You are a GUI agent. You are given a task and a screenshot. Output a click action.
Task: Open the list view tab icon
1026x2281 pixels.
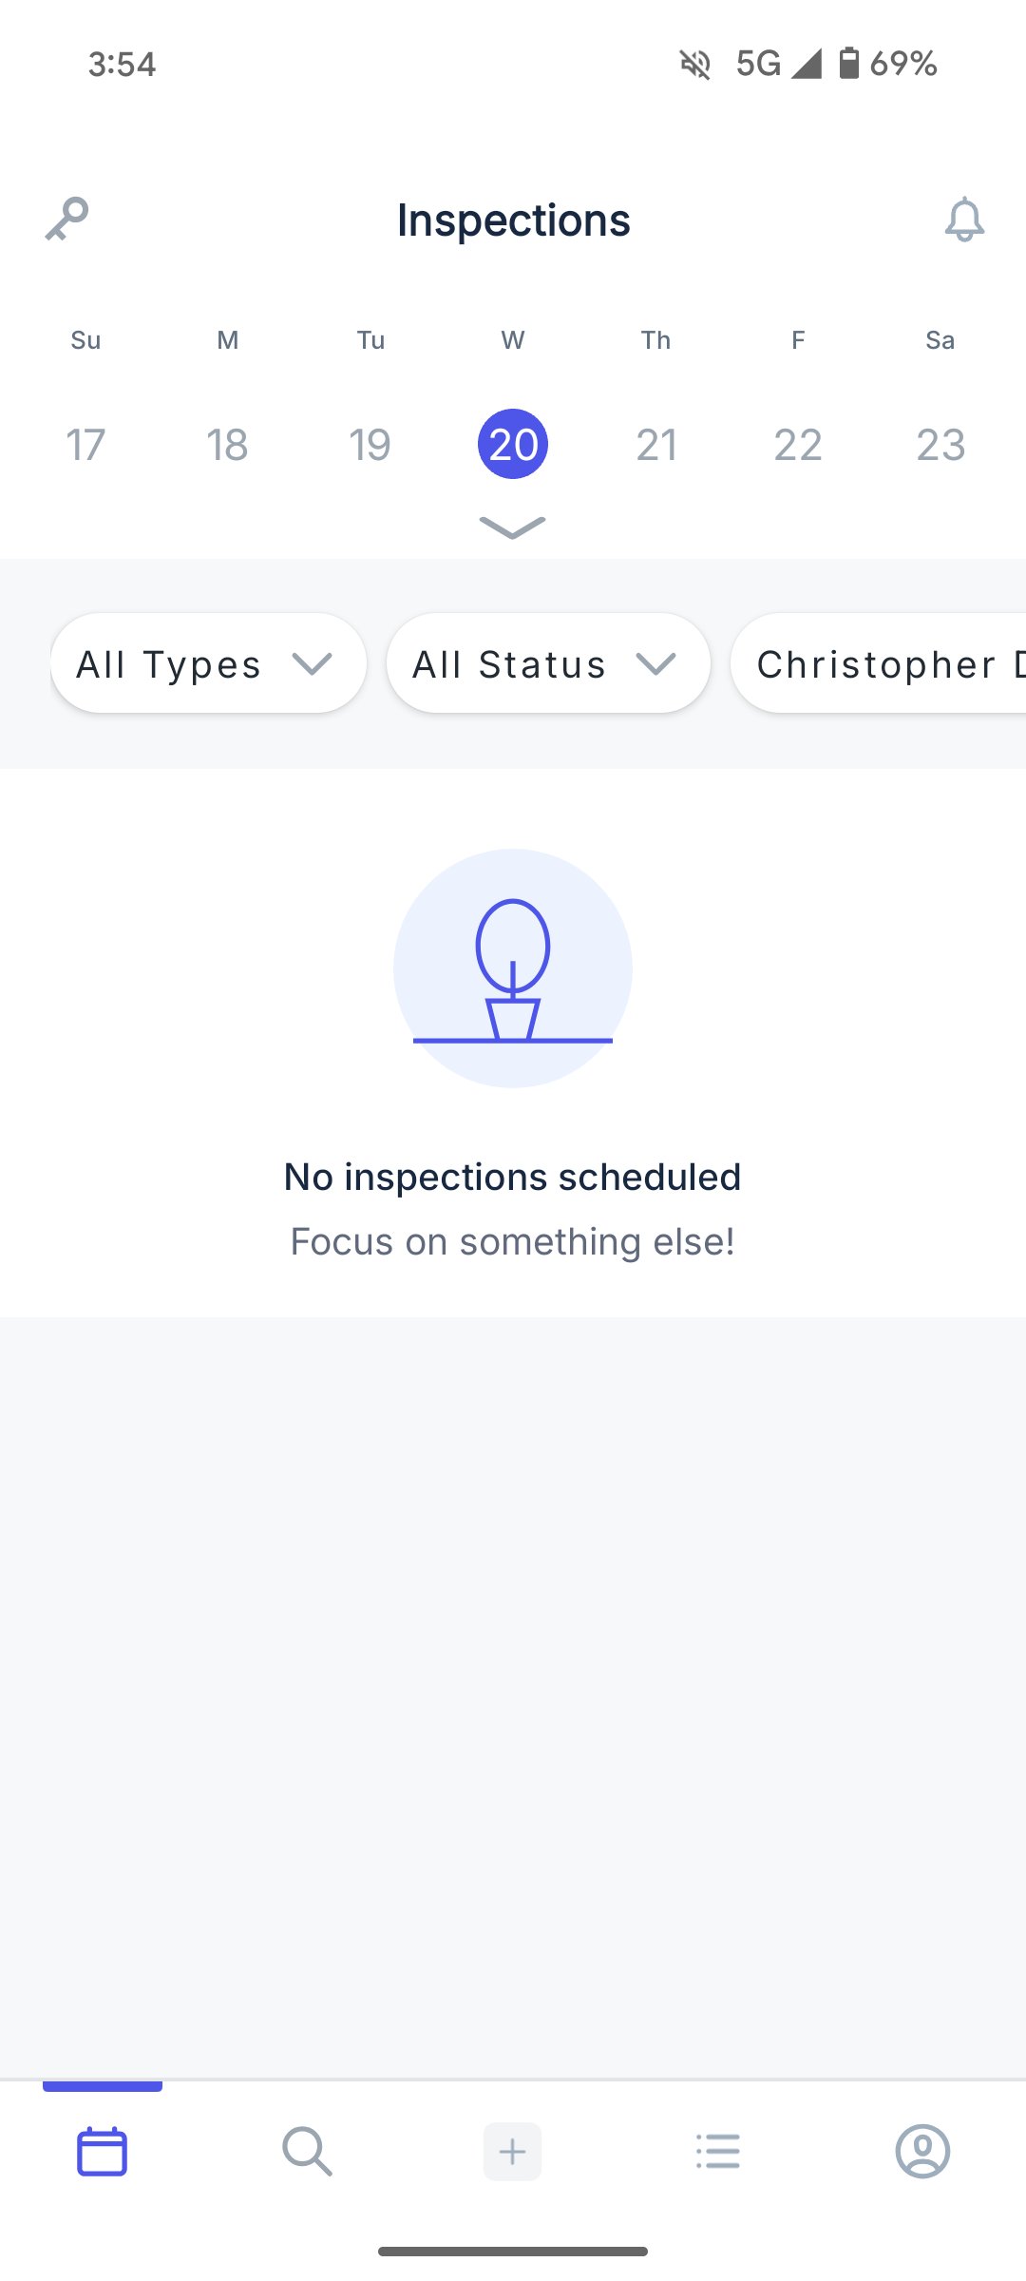coord(718,2151)
